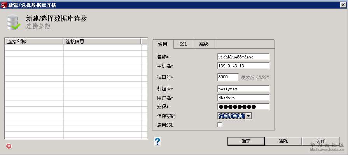
Task: Click the 确定 button
Action: coord(246,141)
